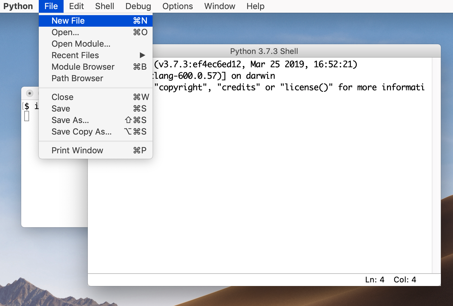Select New File from File menu
453x306 pixels.
pos(68,21)
